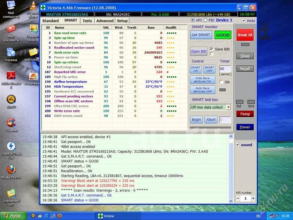Select the API access radio button
Screen dimensions: 293x220
click(x=193, y=20)
